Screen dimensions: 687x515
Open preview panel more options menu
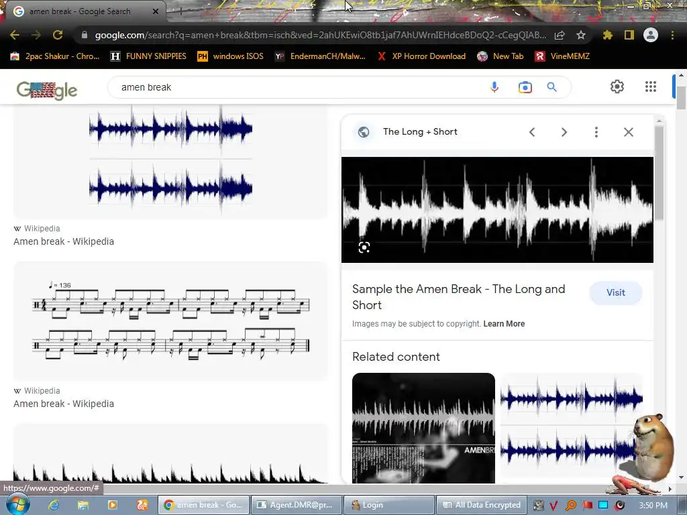596,132
